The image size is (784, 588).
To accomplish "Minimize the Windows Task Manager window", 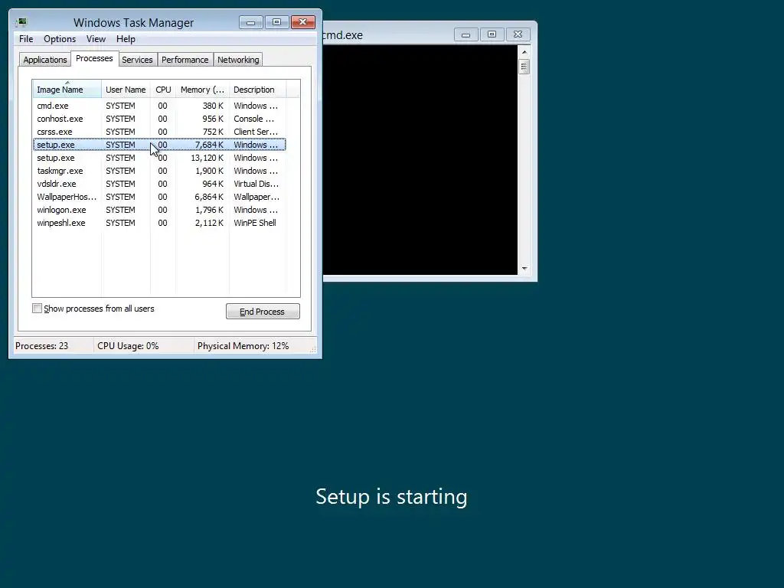I will pos(251,22).
